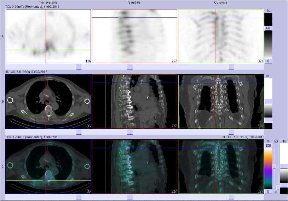
Task: Grab slice slider thumb under row C transversal view
Action: pyautogui.click(x=79, y=197)
